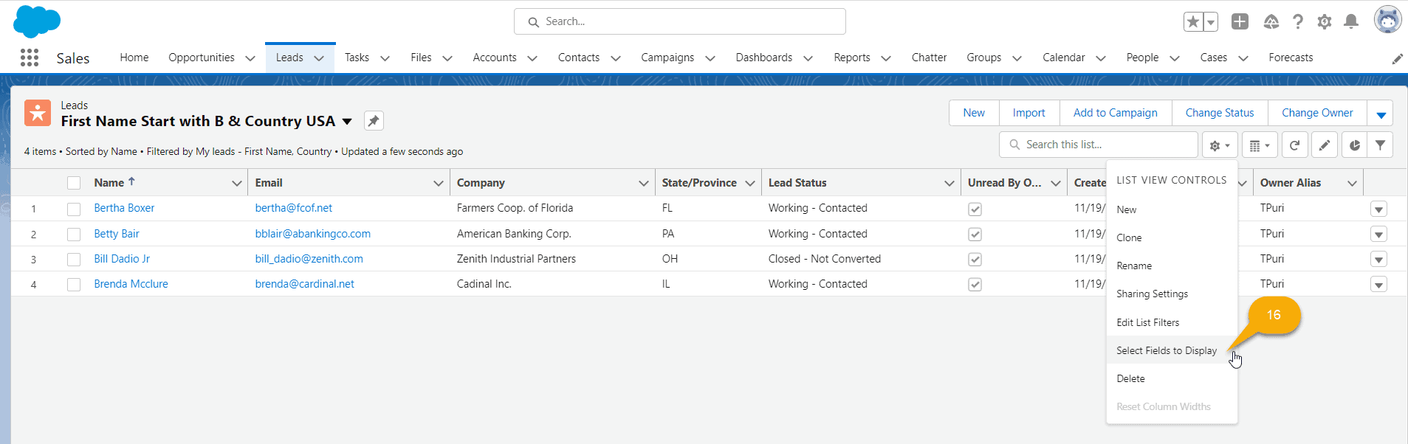Image resolution: width=1408 pixels, height=444 pixels.
Task: Select the Betty Bair row checkbox
Action: click(74, 235)
